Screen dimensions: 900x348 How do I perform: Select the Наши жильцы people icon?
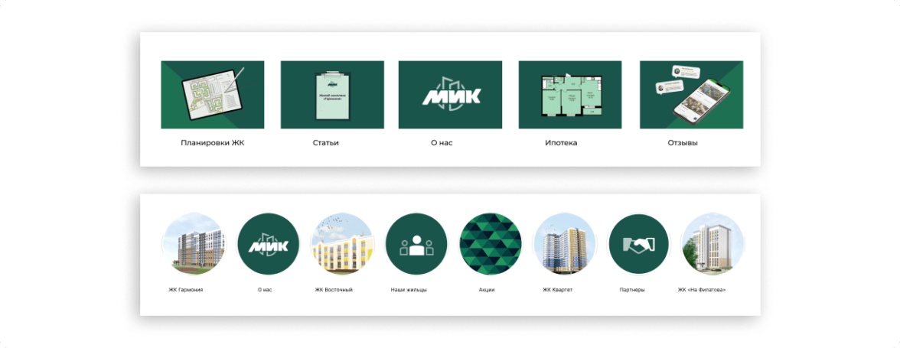click(x=416, y=244)
